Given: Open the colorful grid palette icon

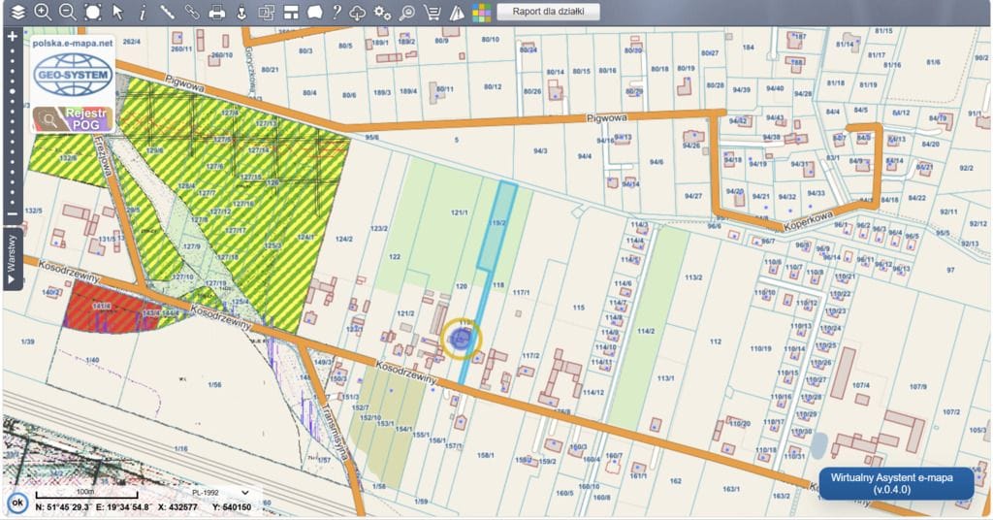Looking at the screenshot, I should 482,13.
